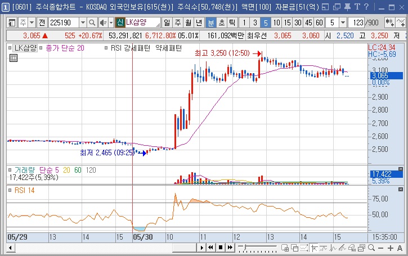Select the 년 yearly period toggle
408x256 pixels.
(x=199, y=23)
